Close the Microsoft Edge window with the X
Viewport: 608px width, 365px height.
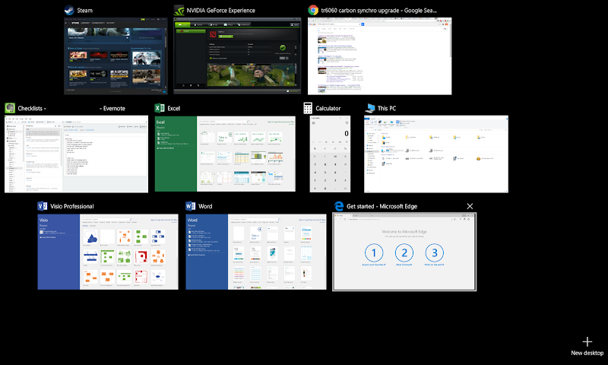point(470,206)
